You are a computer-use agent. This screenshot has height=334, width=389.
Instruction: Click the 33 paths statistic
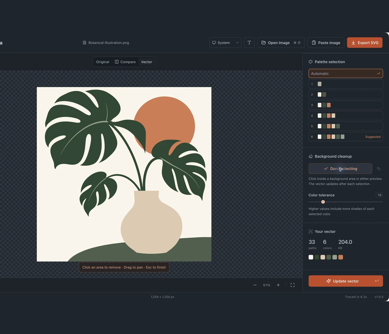pyautogui.click(x=312, y=244)
